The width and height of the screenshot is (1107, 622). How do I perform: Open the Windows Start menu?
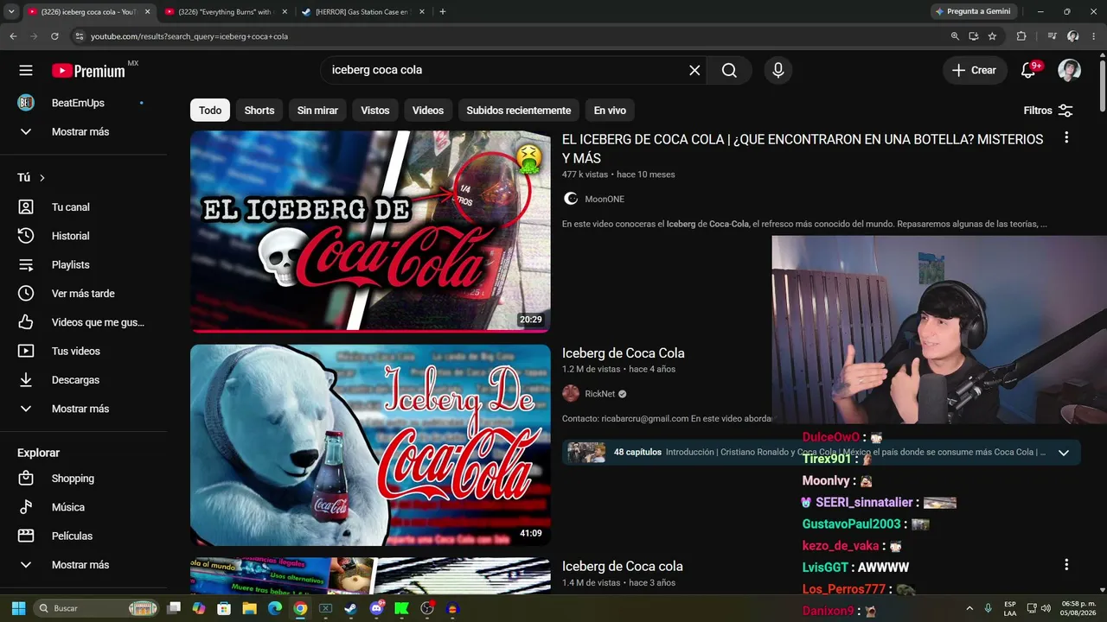click(x=18, y=608)
